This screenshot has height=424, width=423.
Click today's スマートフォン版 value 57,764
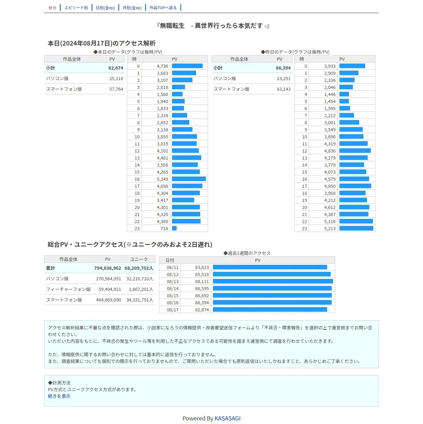(116, 89)
